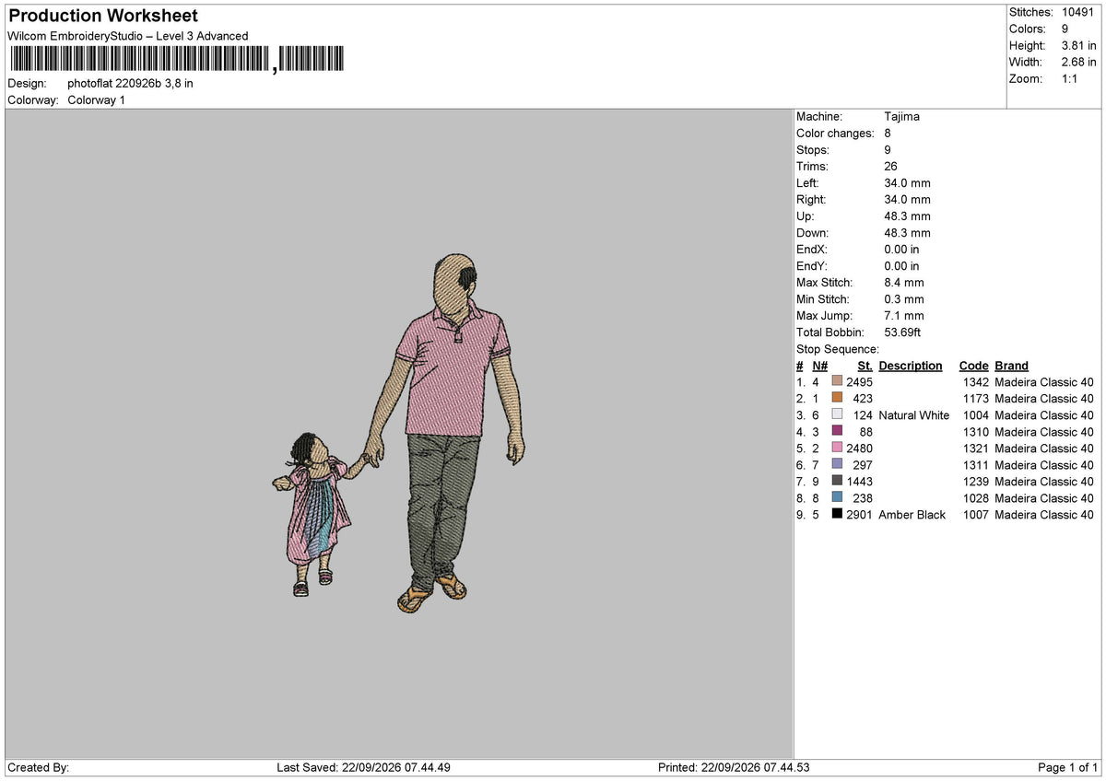Screen dimensions: 1106x781
Task: Click the 'Created By:' footer label
Action: tap(38, 767)
